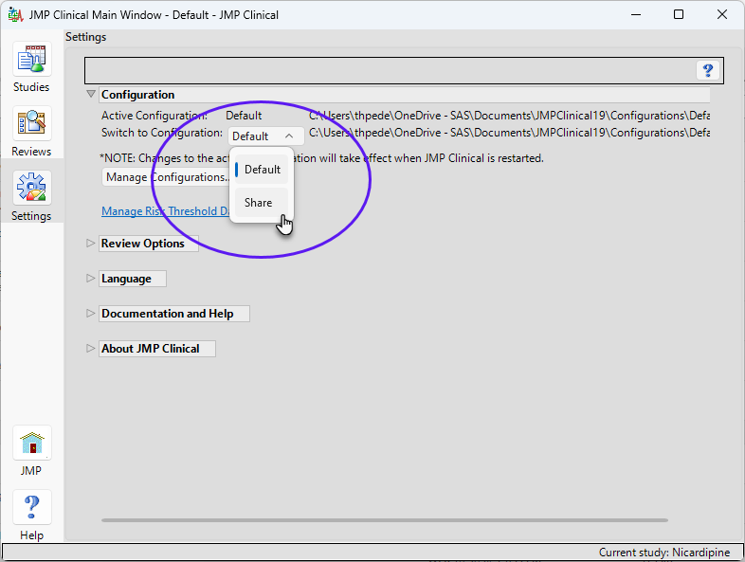
Task: Expand the About JMP Clinical section
Action: (90, 348)
